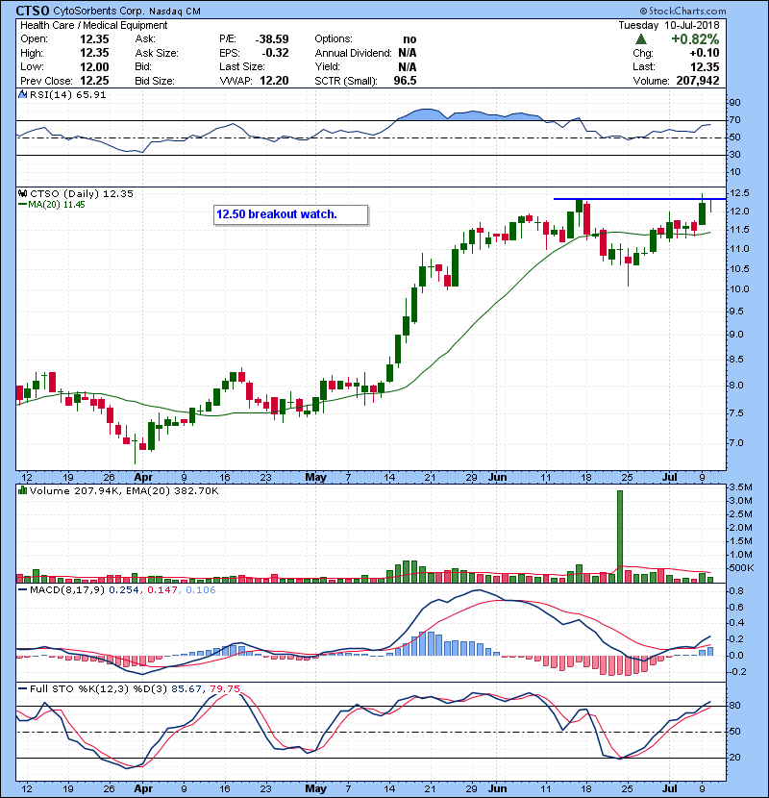The image size is (769, 798).
Task: Click the tallest green volume spike bar
Action: coord(619,536)
